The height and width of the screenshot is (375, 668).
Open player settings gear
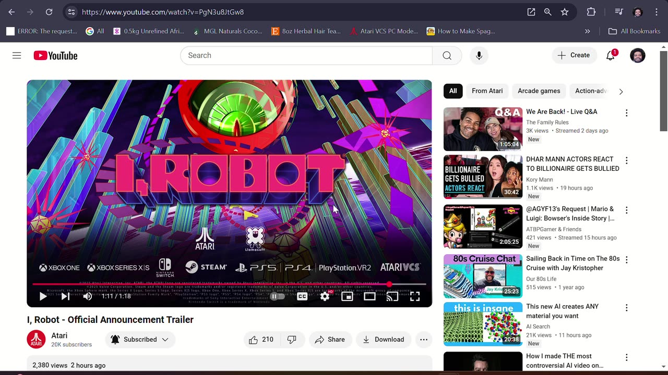[325, 296]
